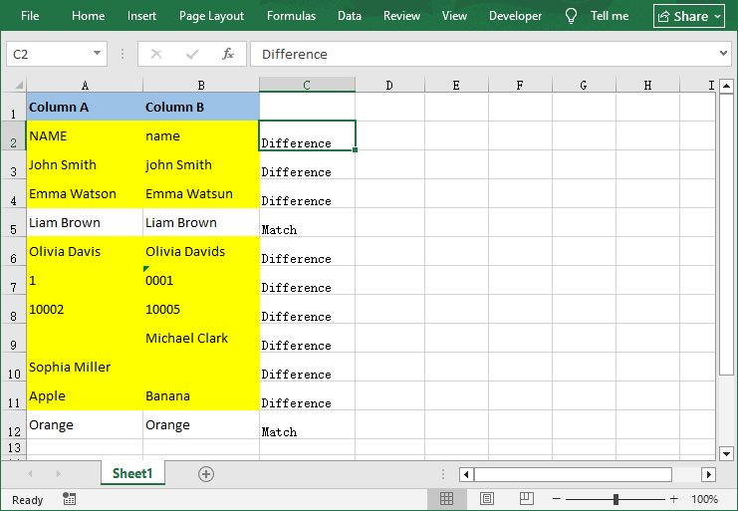The width and height of the screenshot is (738, 511).
Task: Open the Name Box dropdown
Action: pos(97,54)
